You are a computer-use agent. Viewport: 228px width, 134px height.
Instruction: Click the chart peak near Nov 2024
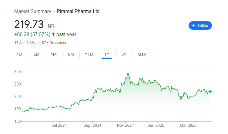point(128,73)
